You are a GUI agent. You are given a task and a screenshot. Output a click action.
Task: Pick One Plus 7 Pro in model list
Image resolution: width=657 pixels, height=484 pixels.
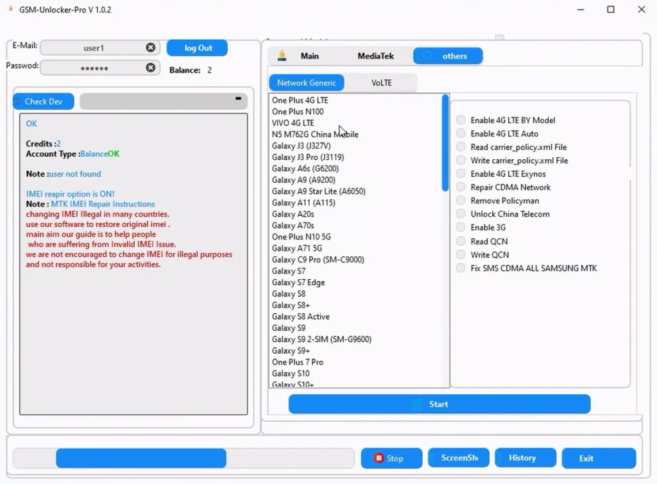[x=298, y=362]
